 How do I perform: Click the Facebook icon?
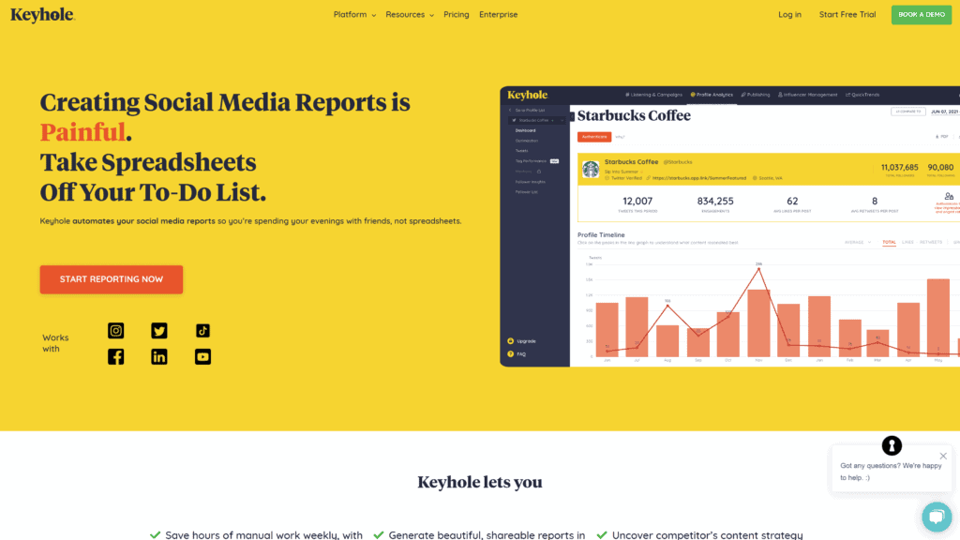[x=115, y=356]
